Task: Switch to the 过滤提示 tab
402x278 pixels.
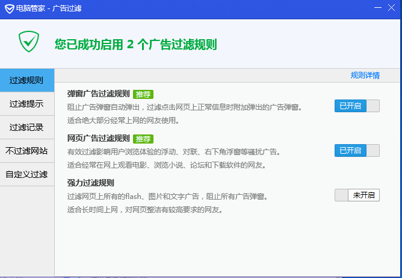Action: pos(26,104)
